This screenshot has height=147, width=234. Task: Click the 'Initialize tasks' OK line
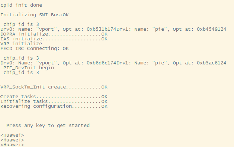54,101
